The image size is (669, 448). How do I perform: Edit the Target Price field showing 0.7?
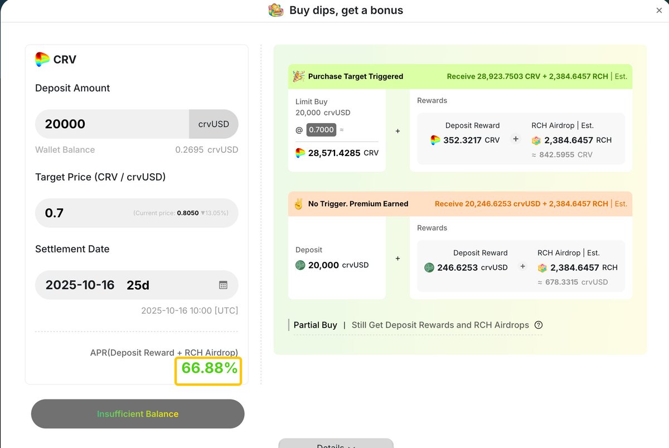pyautogui.click(x=137, y=213)
